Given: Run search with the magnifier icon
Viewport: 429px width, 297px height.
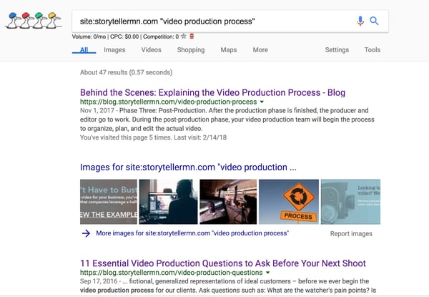Looking at the screenshot, I should coord(374,21).
